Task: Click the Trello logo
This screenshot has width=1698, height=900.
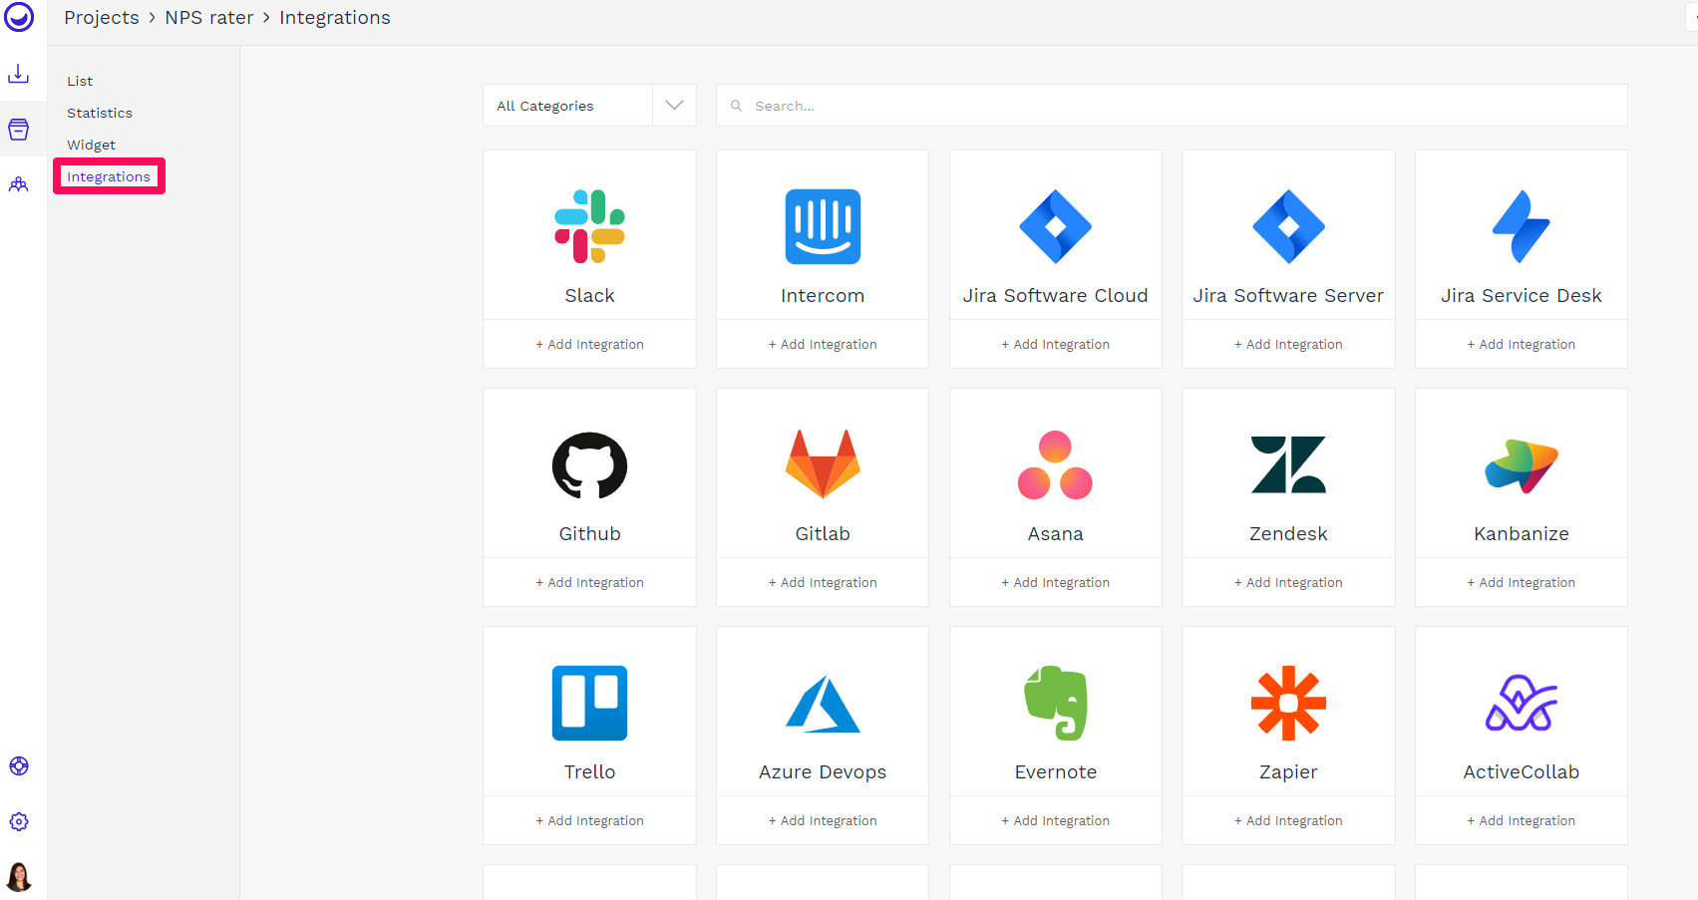Action: point(589,703)
